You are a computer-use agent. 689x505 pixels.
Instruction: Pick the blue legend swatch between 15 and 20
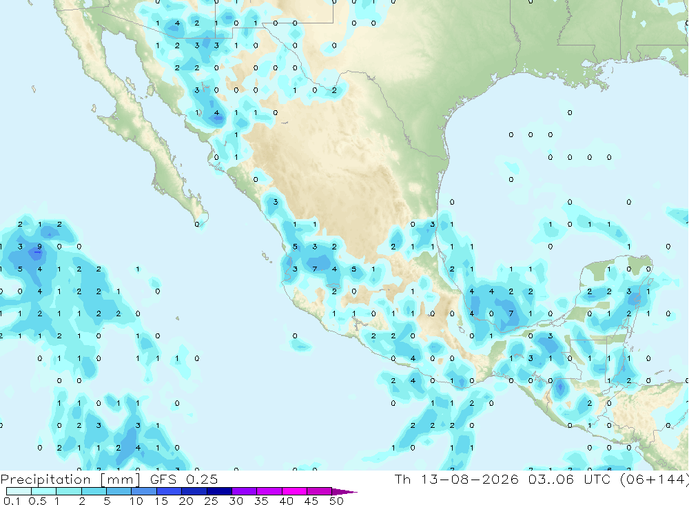pos(169,491)
